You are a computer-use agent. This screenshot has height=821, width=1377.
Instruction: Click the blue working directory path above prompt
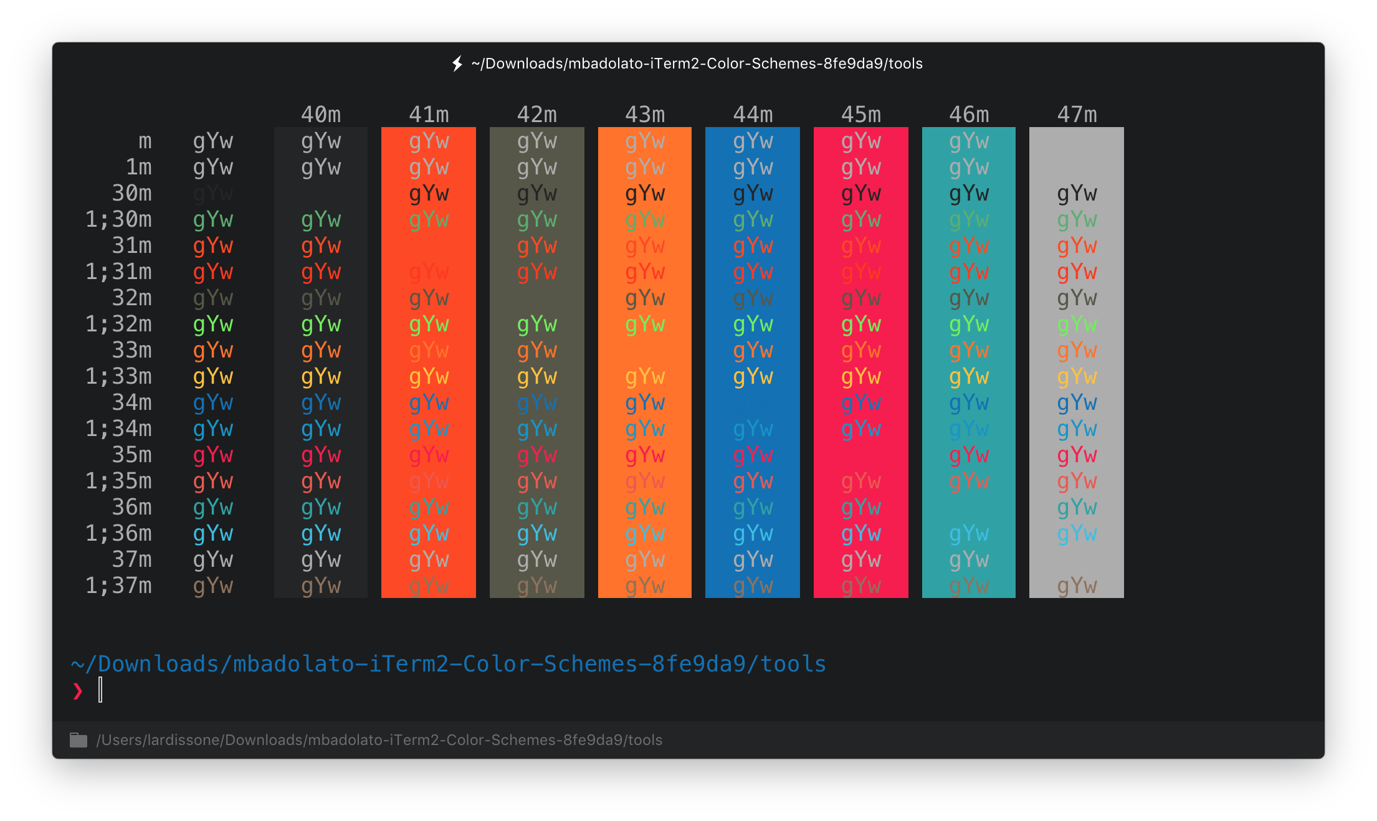click(449, 664)
